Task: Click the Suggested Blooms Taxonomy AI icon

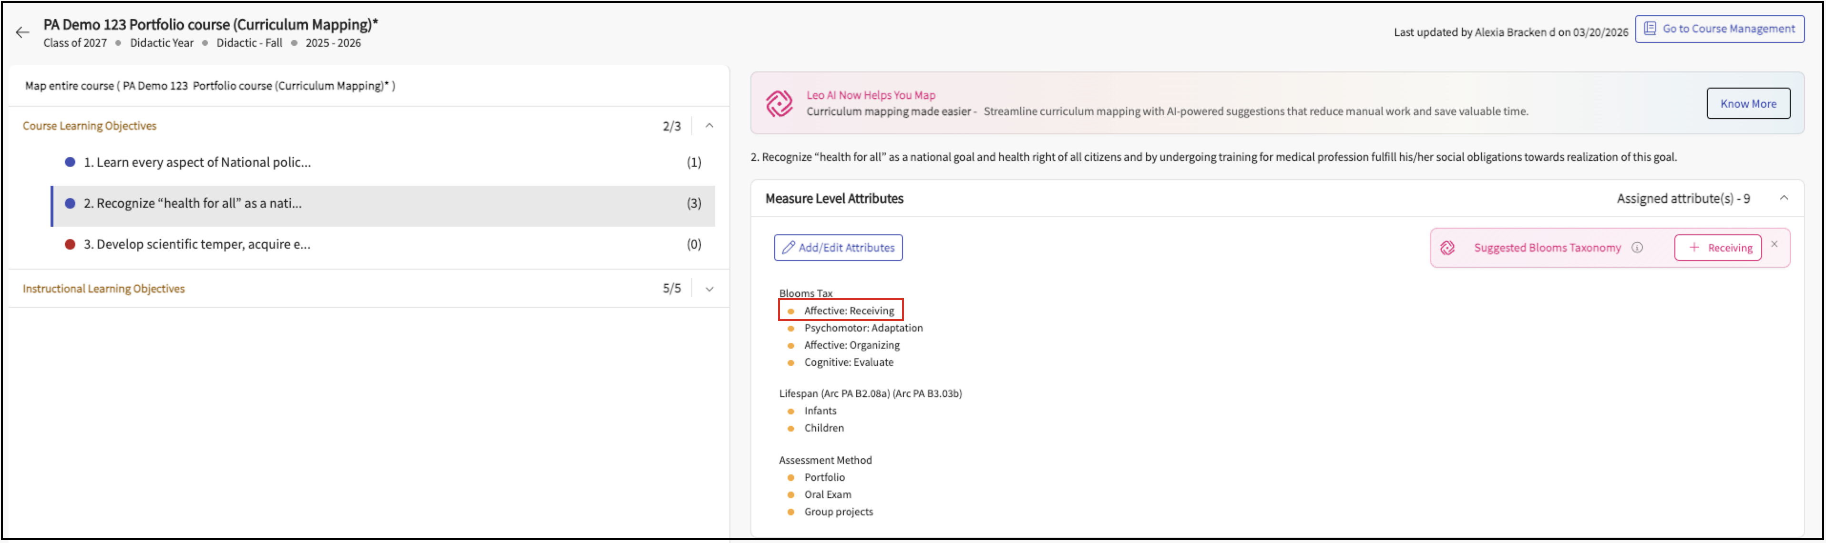Action: [1447, 248]
